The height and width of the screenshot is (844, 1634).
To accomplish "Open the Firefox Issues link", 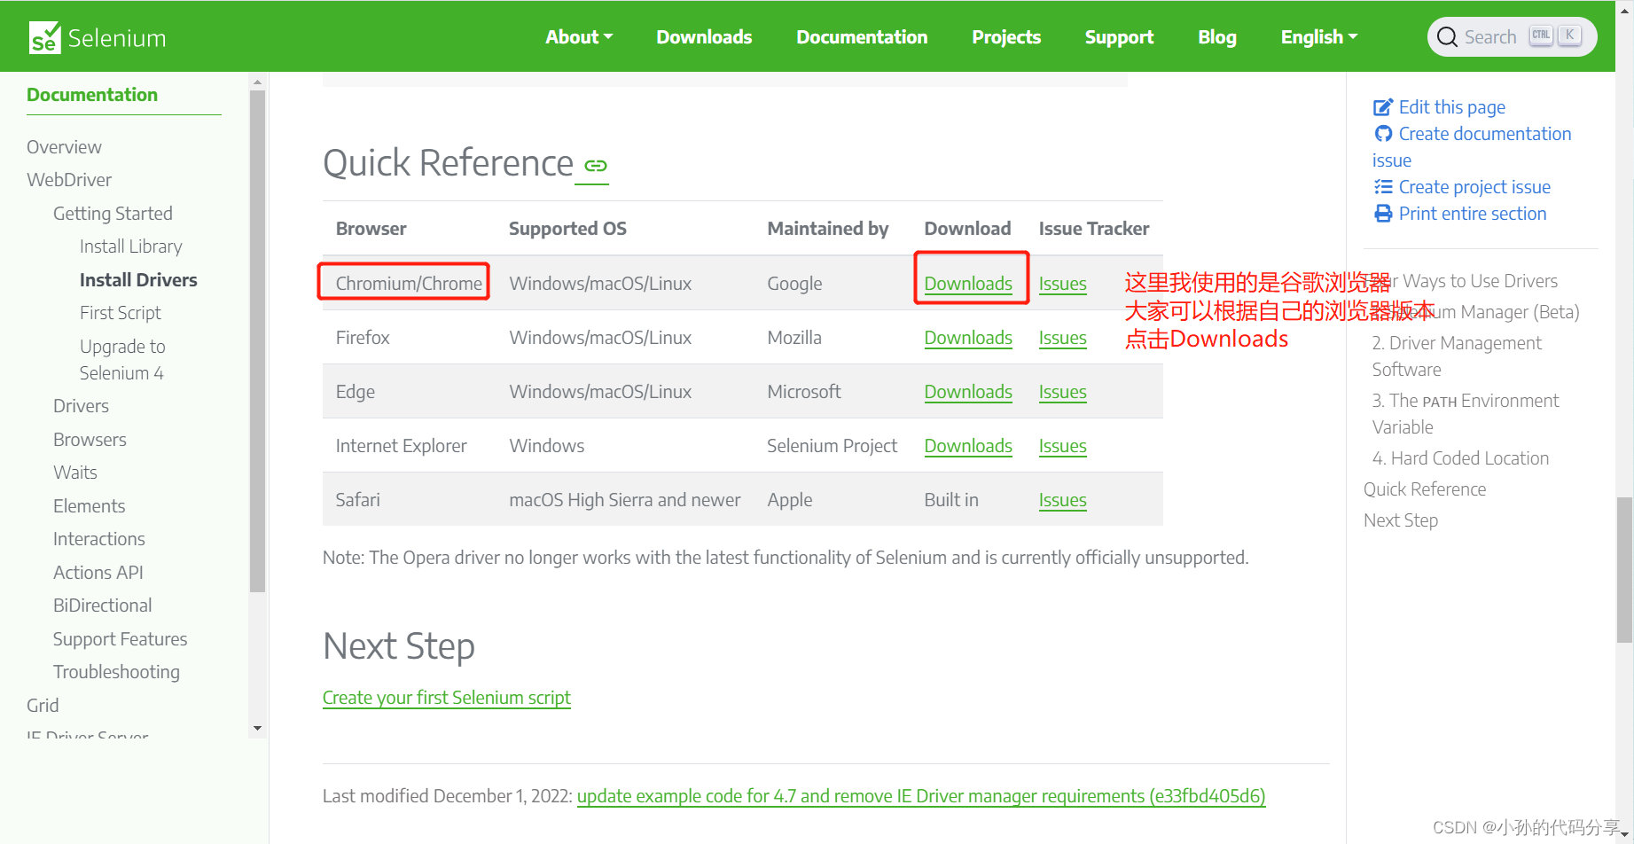I will click(1062, 338).
